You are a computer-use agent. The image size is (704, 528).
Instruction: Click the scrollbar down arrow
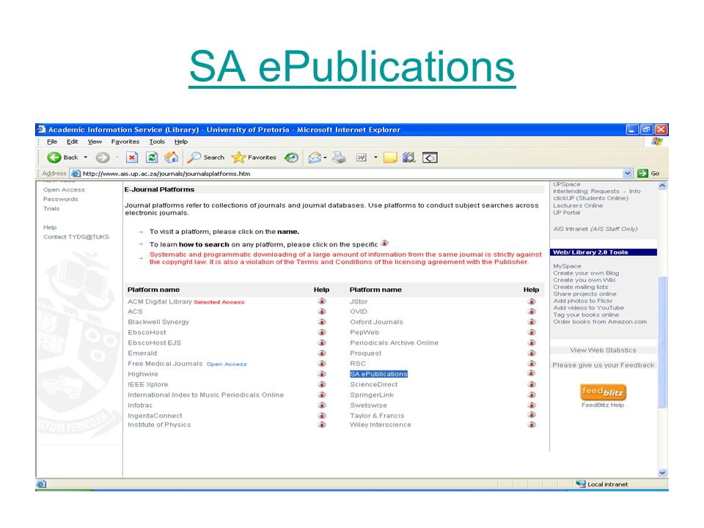663,473
